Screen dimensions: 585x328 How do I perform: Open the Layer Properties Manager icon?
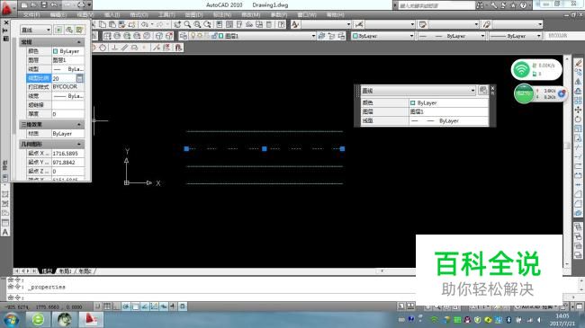(x=184, y=36)
